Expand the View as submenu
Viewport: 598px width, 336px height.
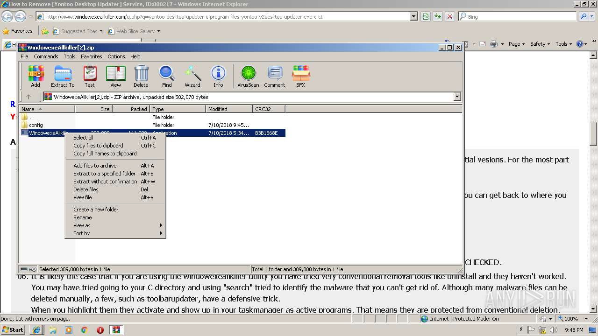(x=115, y=225)
